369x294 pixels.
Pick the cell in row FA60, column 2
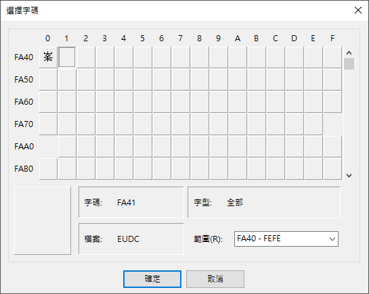click(x=86, y=102)
